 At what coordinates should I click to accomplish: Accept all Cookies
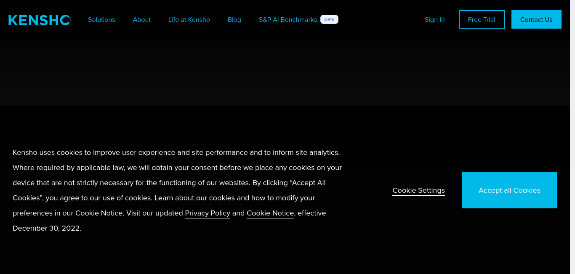click(509, 190)
